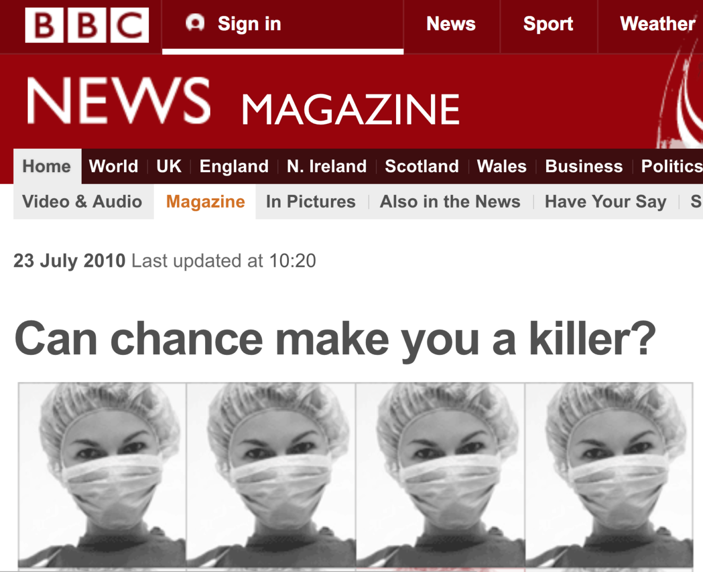This screenshot has width=703, height=572.
Task: Go to N. Ireland news
Action: coord(327,166)
